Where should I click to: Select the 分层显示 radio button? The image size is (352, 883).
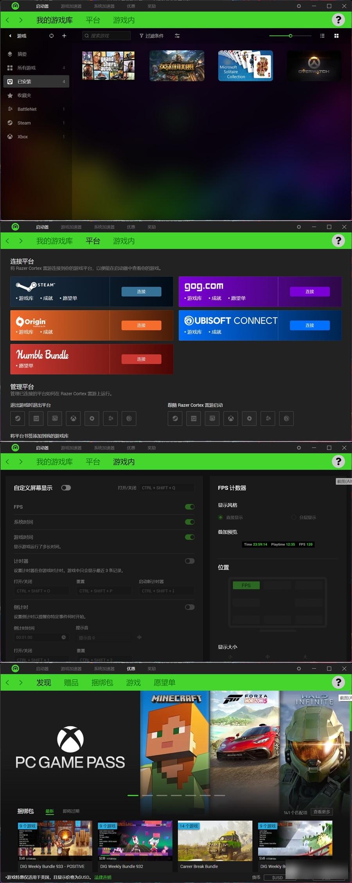click(x=294, y=517)
